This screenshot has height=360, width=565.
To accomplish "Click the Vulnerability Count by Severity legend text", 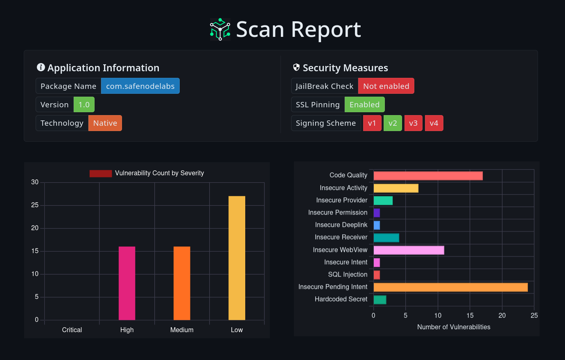I will click(x=159, y=173).
